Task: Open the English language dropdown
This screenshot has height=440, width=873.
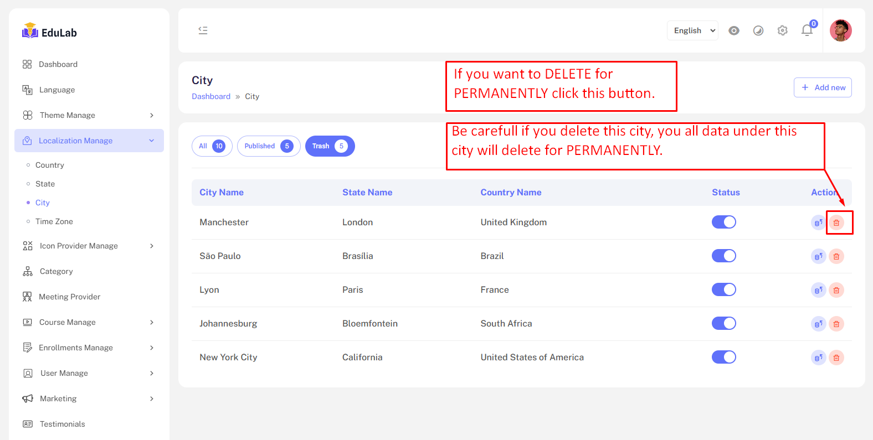Action: pos(692,30)
